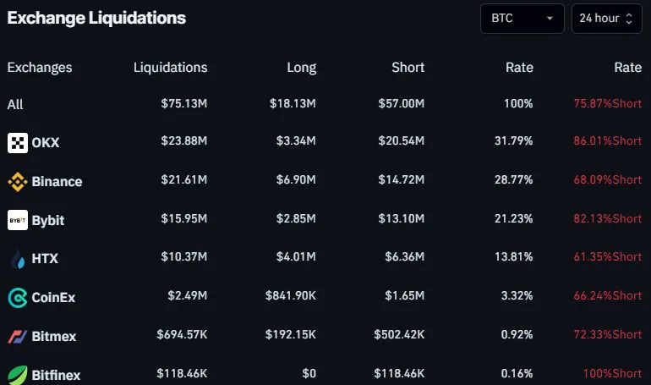Open the BTC coin dropdown
This screenshot has height=385, width=651.
point(522,18)
